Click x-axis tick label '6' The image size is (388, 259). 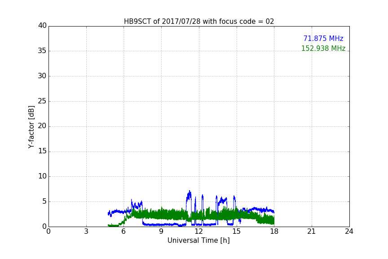click(123, 232)
